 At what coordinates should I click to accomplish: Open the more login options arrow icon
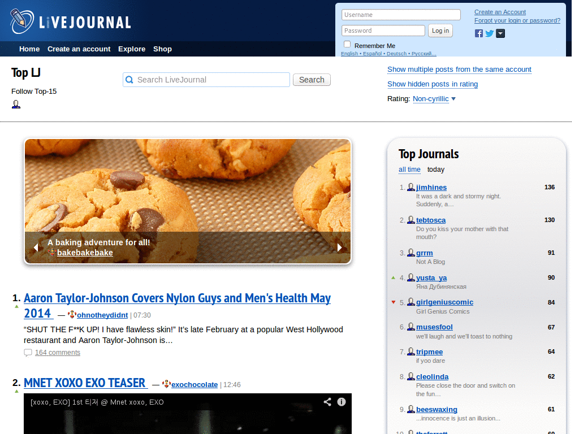click(x=500, y=33)
